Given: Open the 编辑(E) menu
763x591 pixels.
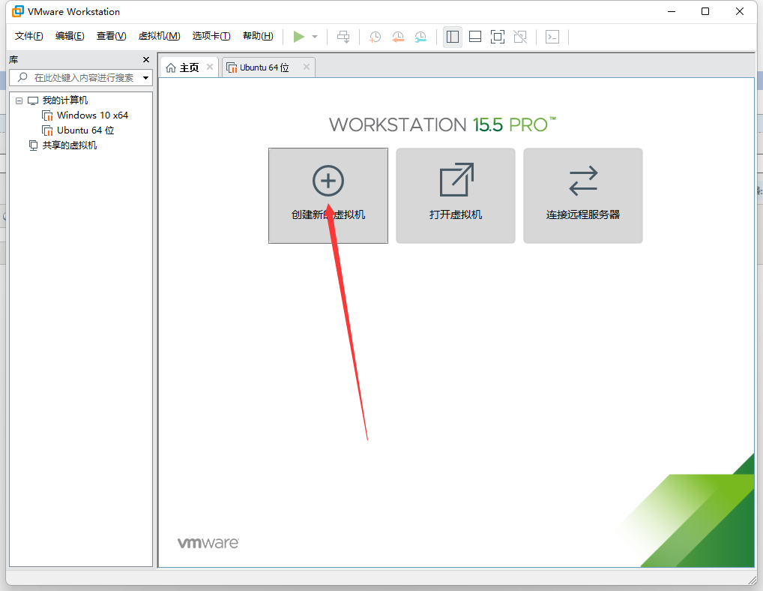Looking at the screenshot, I should (x=70, y=36).
